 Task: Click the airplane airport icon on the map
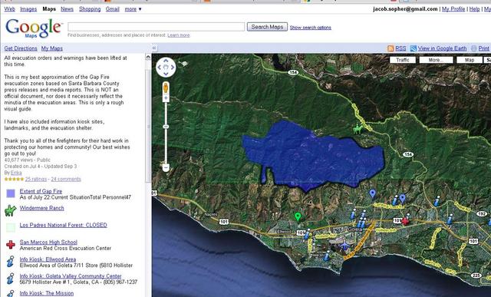pos(344,245)
